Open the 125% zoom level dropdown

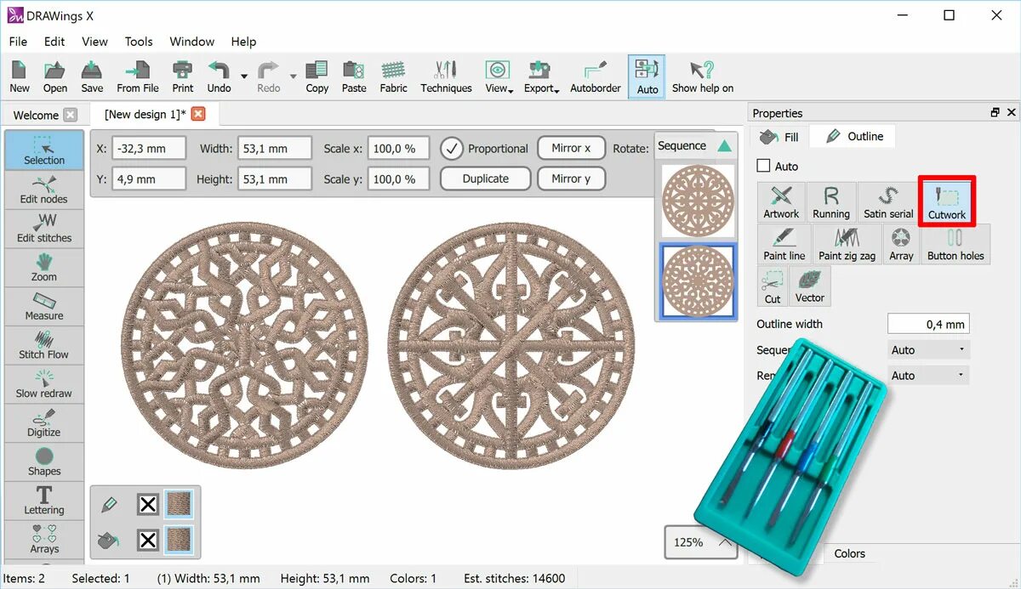tap(701, 542)
